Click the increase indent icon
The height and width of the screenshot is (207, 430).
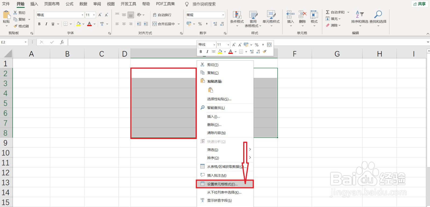[x=146, y=24]
